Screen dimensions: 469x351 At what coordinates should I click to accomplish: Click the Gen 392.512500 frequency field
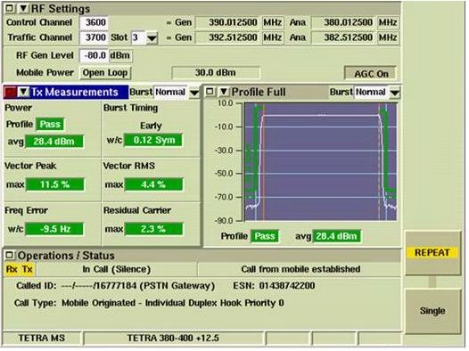pos(228,37)
